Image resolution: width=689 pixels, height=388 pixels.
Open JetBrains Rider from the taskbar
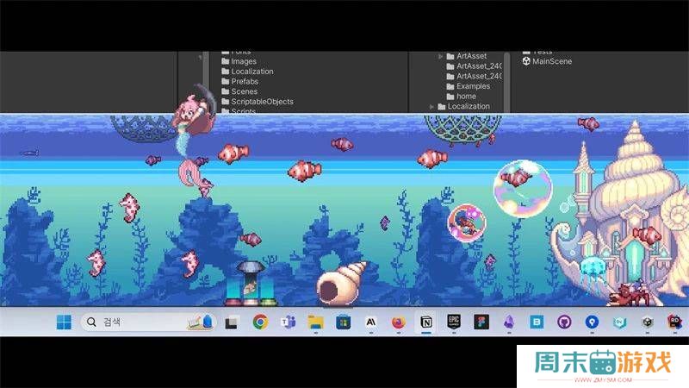tap(674, 322)
